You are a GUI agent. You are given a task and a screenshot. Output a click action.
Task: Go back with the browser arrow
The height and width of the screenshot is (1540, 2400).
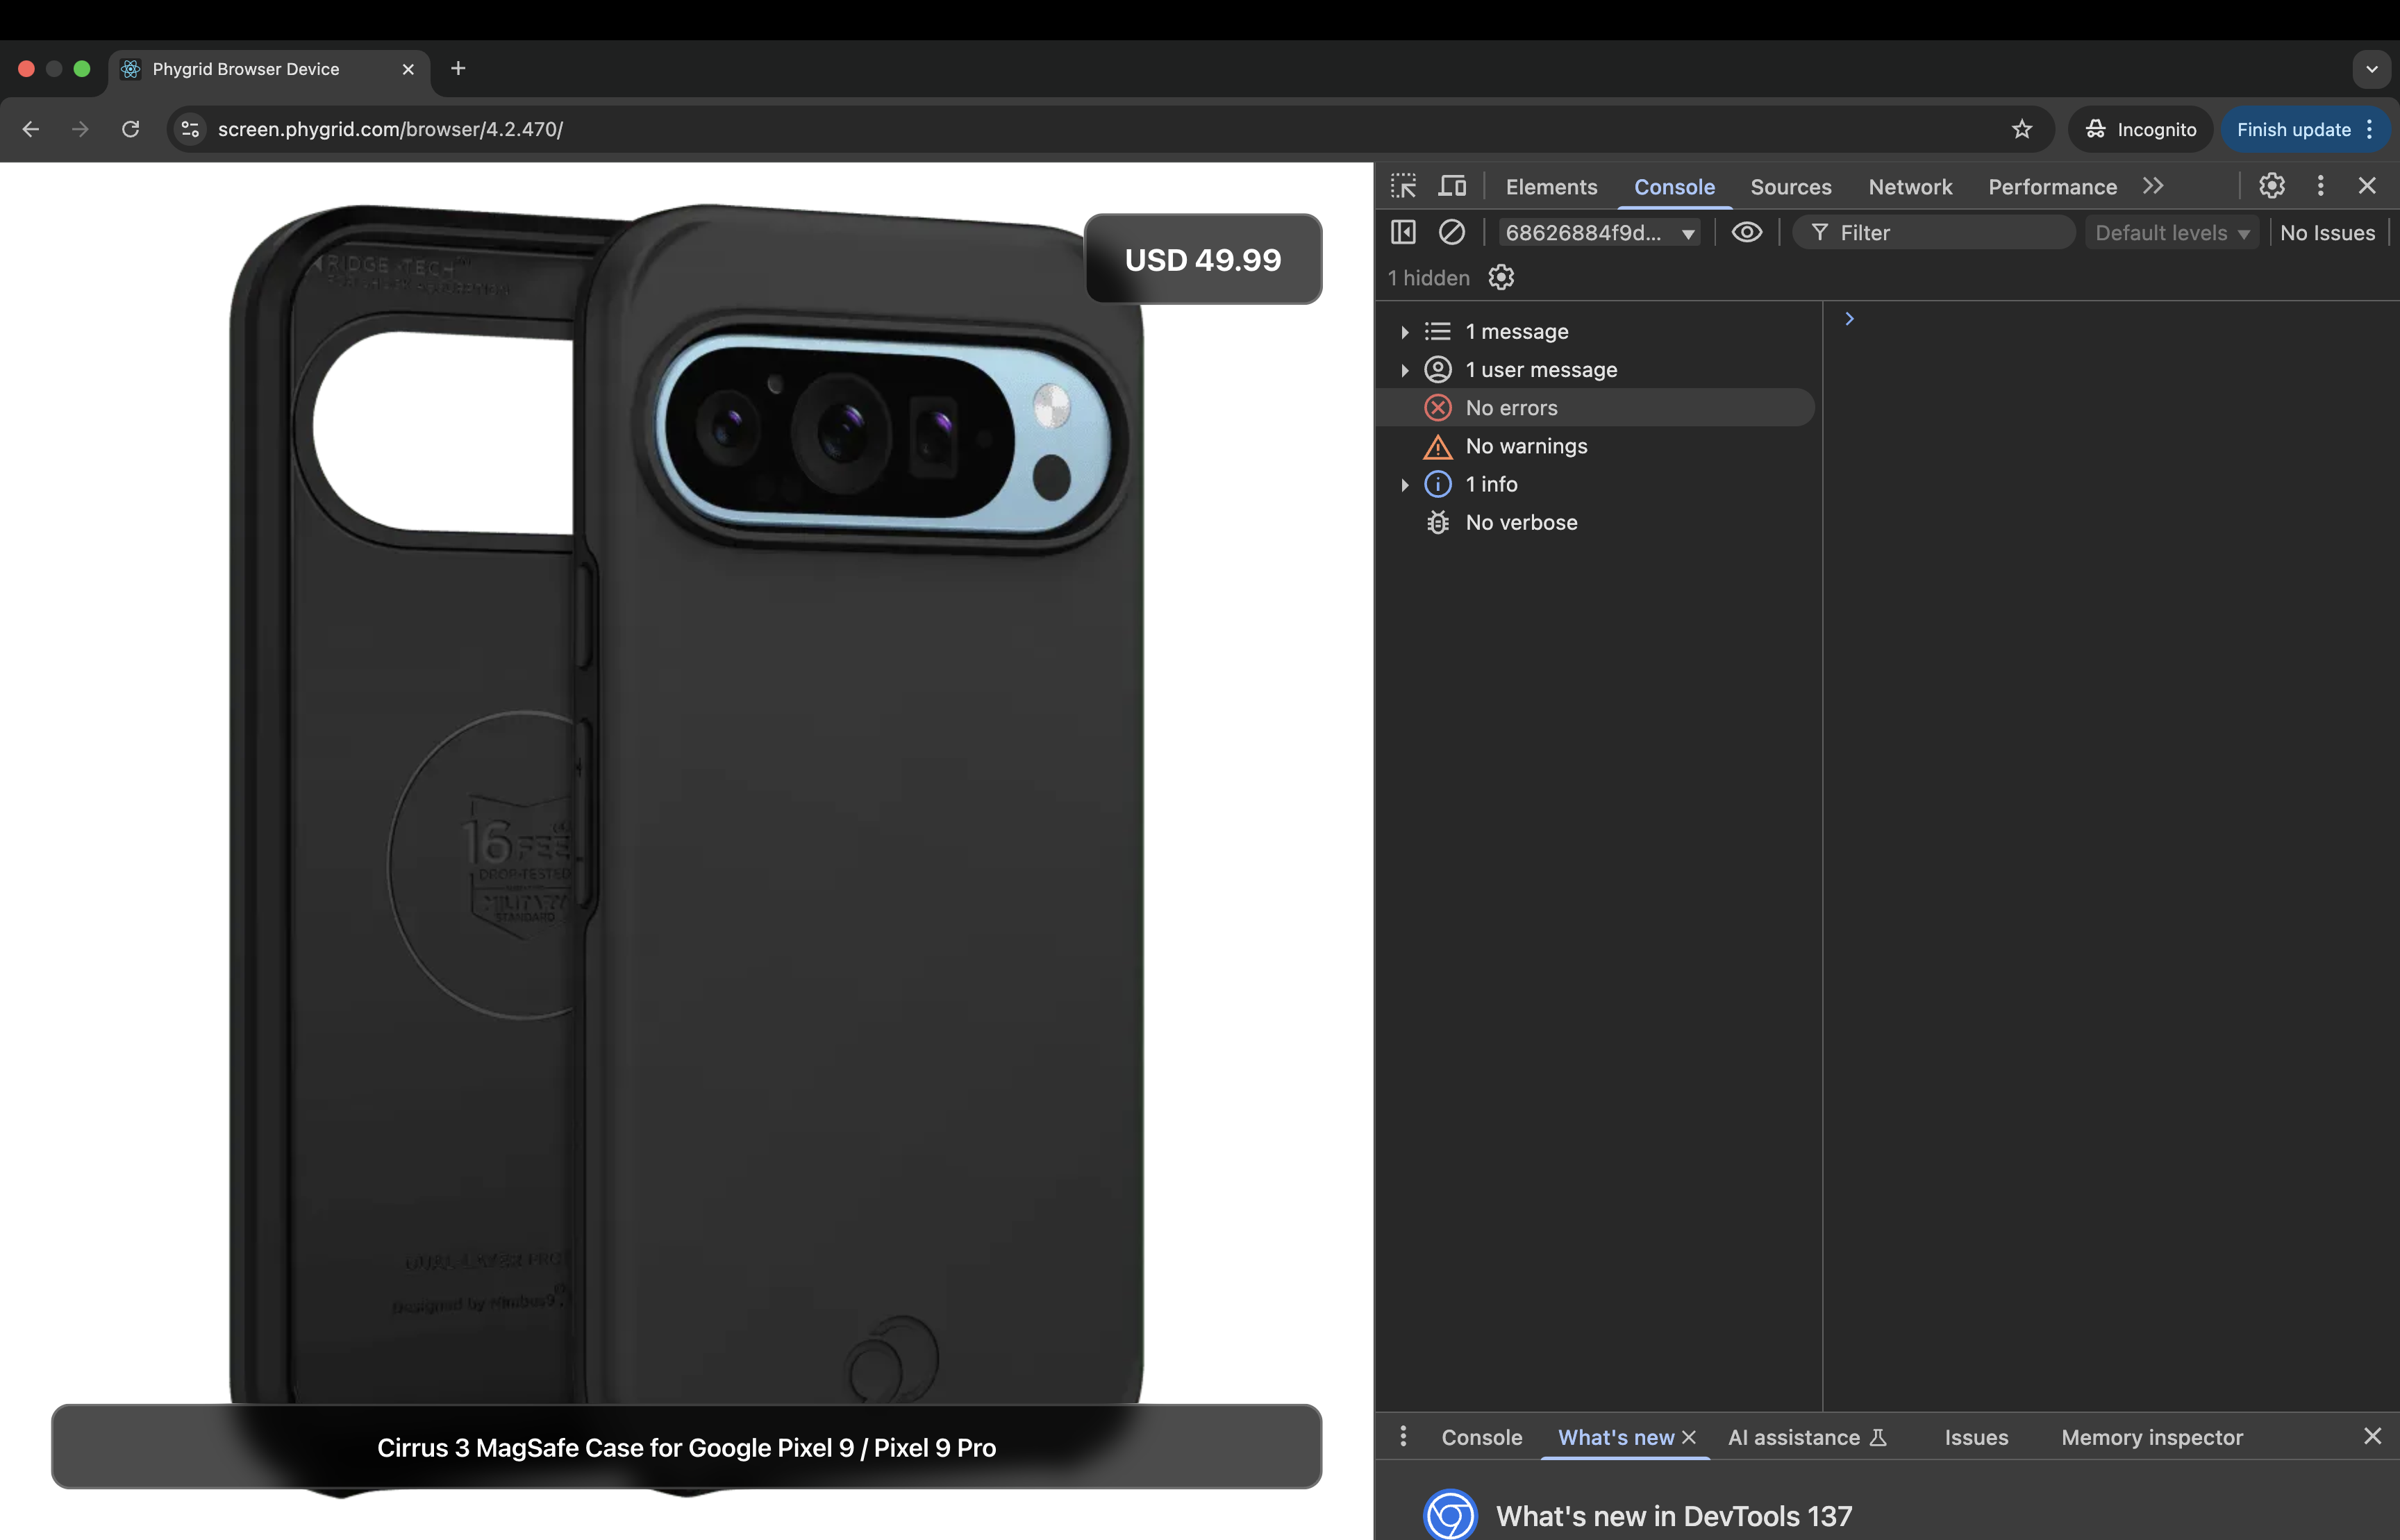click(x=31, y=129)
